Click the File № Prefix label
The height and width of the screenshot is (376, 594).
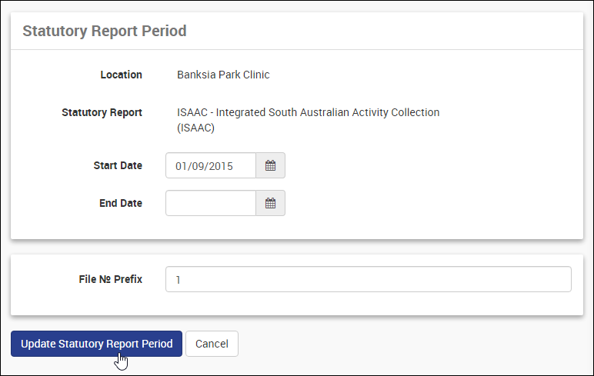(111, 279)
